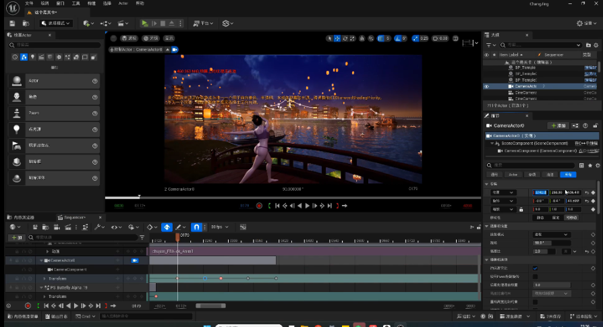
Task: Open Outliner settings gear
Action: 596,45
